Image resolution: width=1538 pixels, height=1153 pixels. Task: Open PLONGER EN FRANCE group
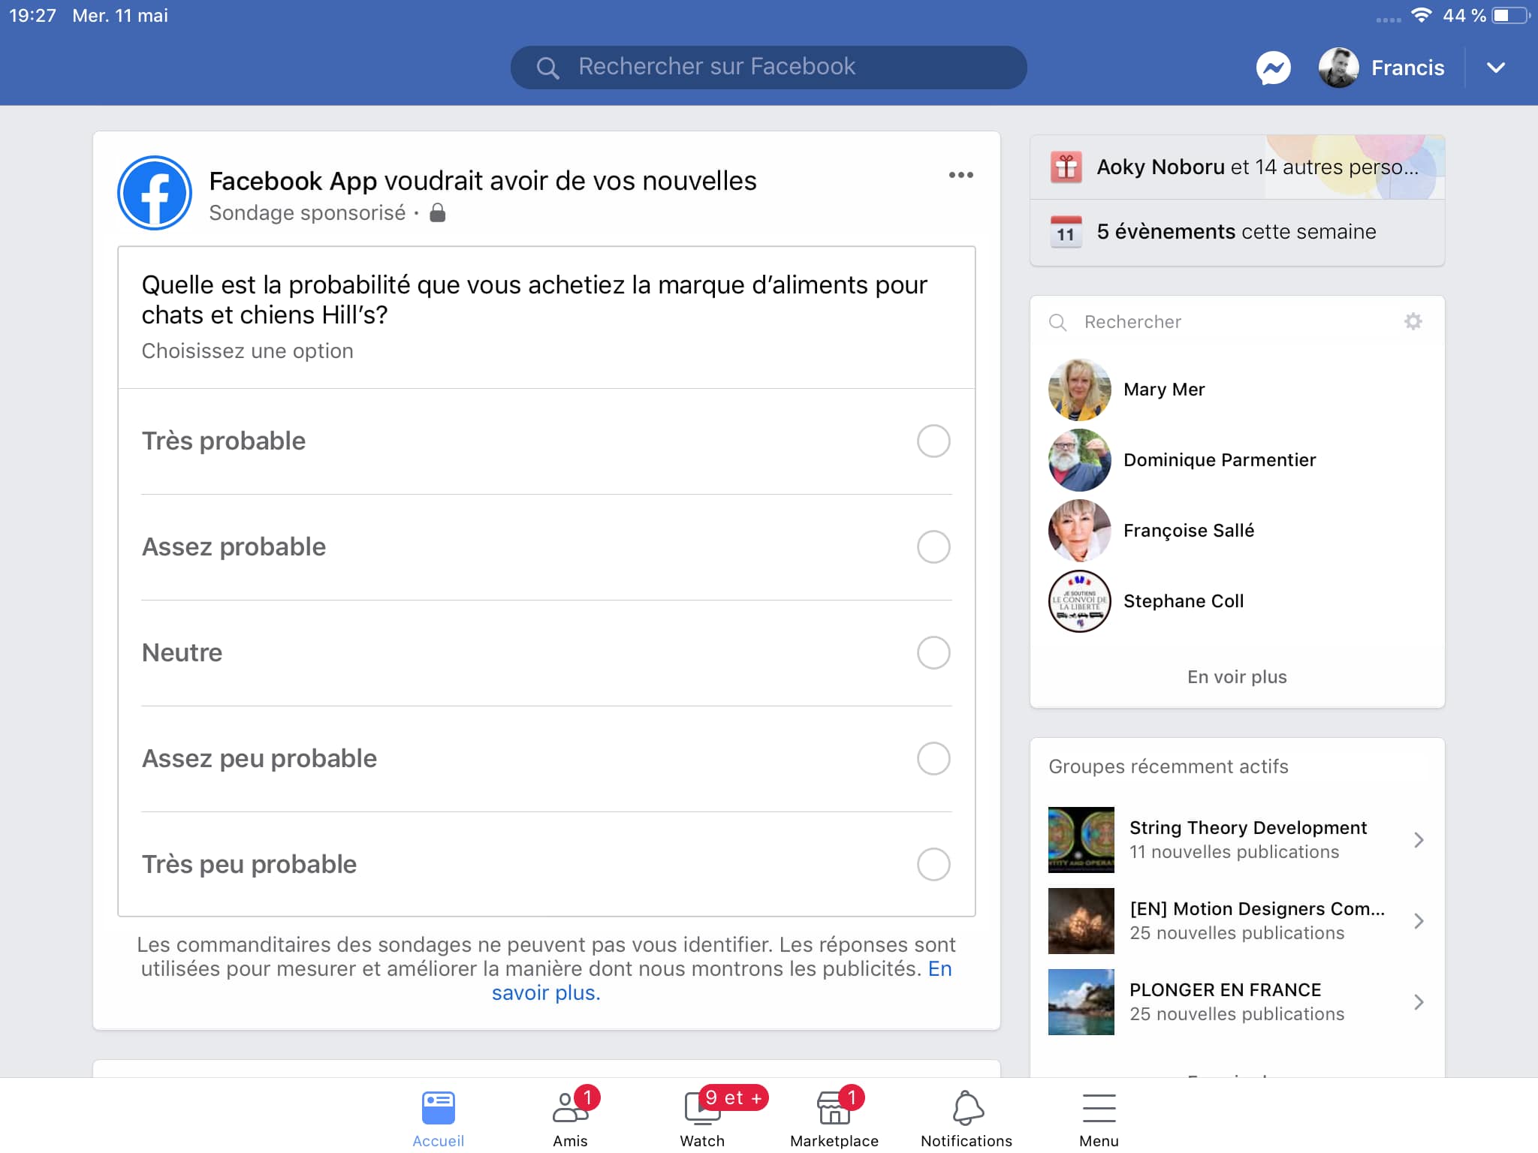pyautogui.click(x=1237, y=1002)
